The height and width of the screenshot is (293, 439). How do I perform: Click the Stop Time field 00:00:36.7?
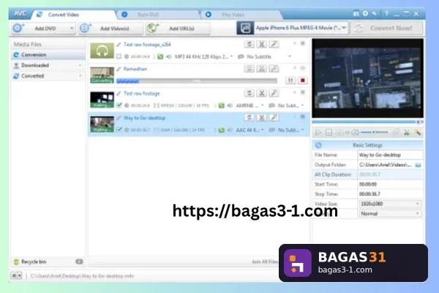coord(390,194)
